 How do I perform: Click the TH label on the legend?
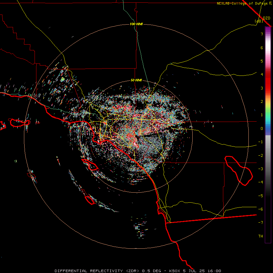click(261, 236)
